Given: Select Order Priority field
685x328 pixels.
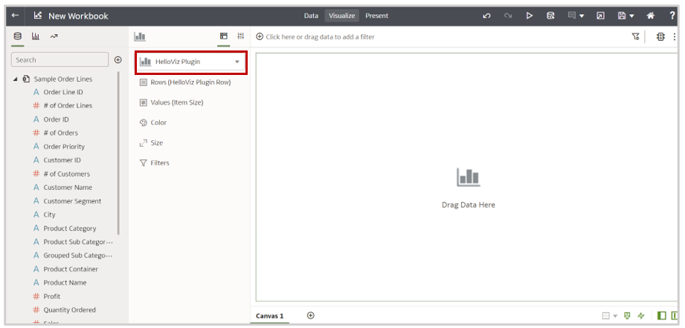Looking at the screenshot, I should coord(64,146).
